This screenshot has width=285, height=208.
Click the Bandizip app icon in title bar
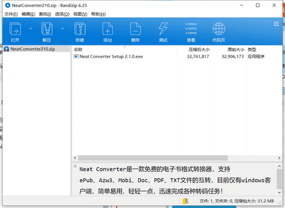[x=8, y=6]
